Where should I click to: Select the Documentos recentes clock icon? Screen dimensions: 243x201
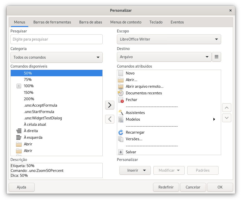[x=121, y=93]
